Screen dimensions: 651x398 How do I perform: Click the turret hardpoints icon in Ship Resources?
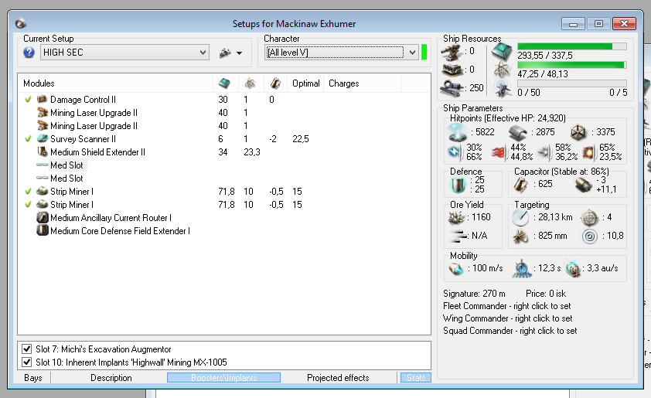pyautogui.click(x=452, y=53)
